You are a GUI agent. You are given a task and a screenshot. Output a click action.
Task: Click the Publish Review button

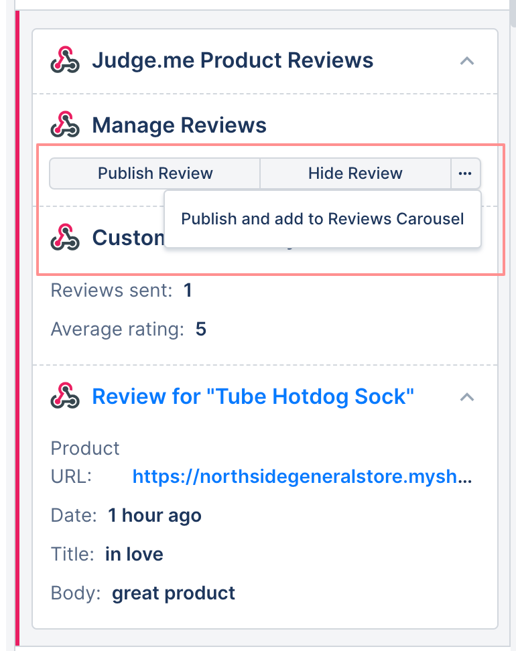click(x=155, y=173)
